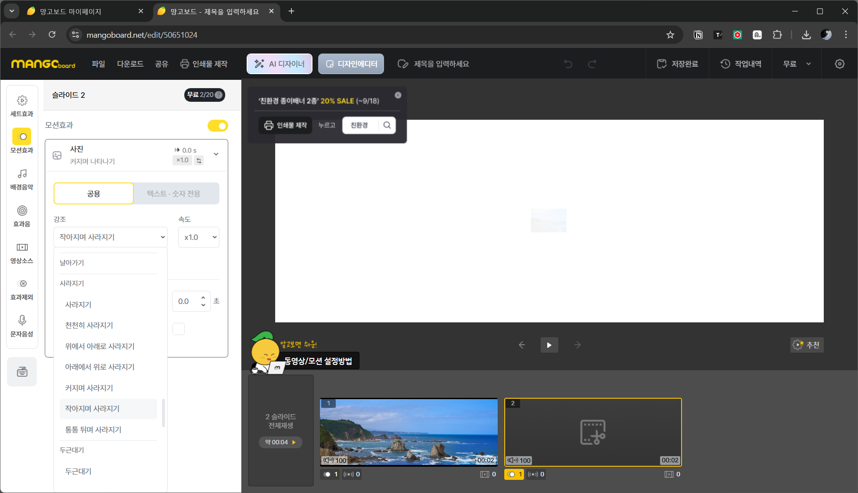Open the 속도 x1.0 dropdown
Image resolution: width=858 pixels, height=493 pixels.
199,237
